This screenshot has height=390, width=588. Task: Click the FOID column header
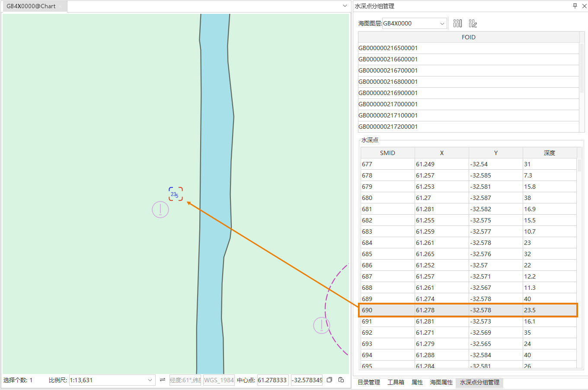(x=468, y=37)
